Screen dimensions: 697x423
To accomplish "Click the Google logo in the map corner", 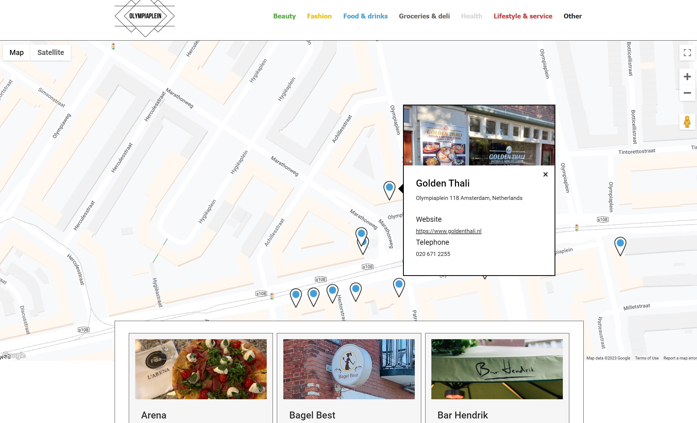I will (x=13, y=355).
